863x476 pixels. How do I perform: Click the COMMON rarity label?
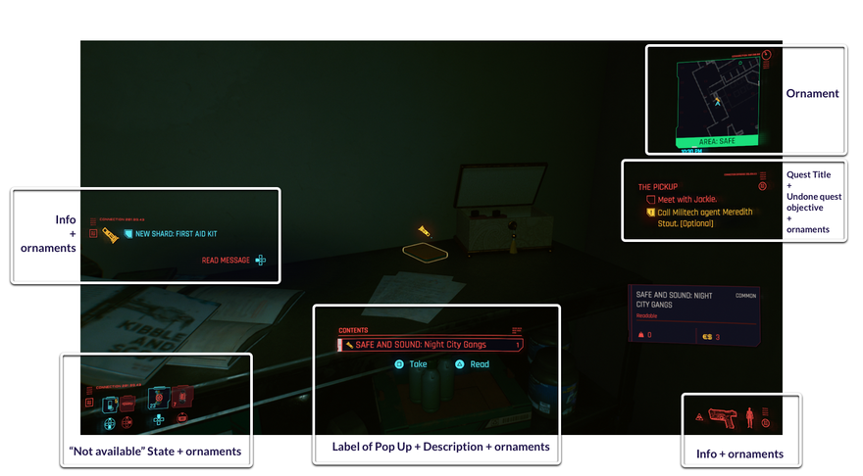pyautogui.click(x=745, y=296)
